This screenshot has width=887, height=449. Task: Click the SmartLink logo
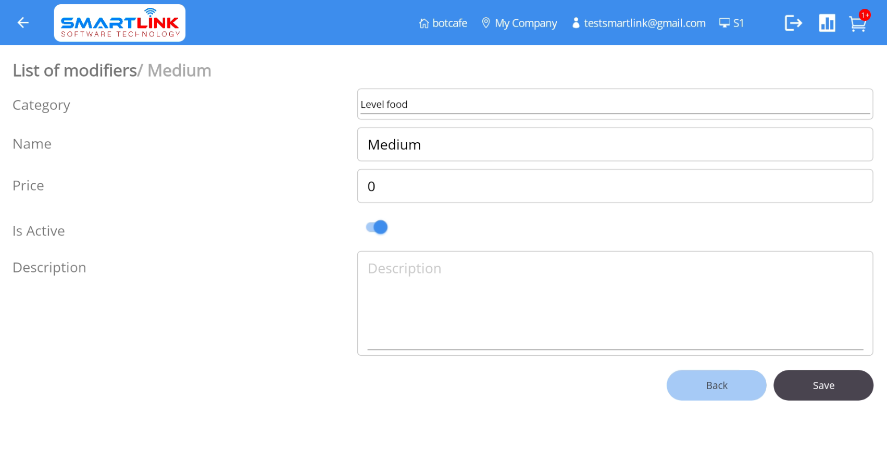click(119, 23)
